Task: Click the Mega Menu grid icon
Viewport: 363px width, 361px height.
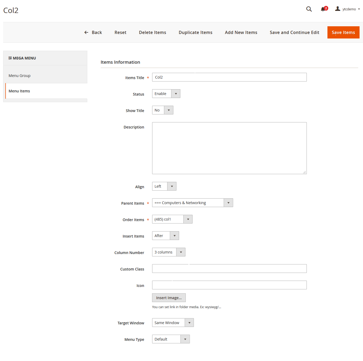Action: pyautogui.click(x=10, y=58)
